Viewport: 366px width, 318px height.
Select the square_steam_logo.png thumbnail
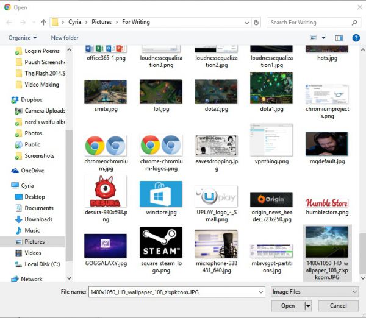(x=161, y=242)
